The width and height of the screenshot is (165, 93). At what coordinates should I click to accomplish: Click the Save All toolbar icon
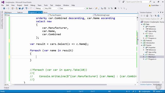tap(22, 9)
